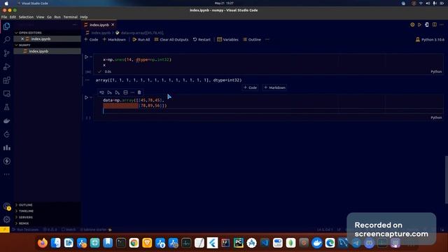
Task: Open Google Chrome from the dock
Action: point(134,243)
